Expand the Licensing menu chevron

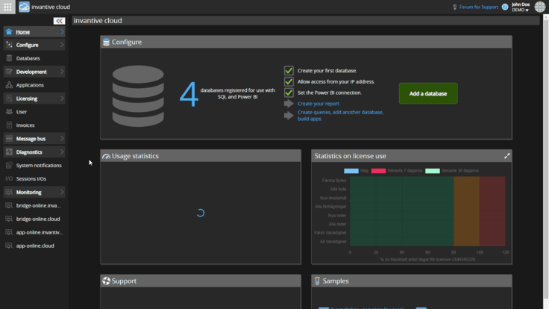pyautogui.click(x=62, y=99)
